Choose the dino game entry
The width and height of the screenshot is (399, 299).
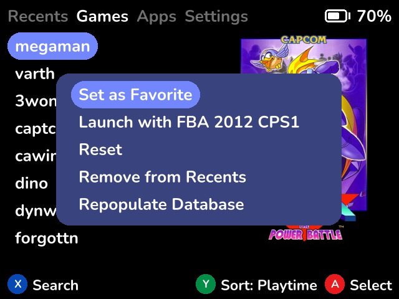pyautogui.click(x=32, y=183)
